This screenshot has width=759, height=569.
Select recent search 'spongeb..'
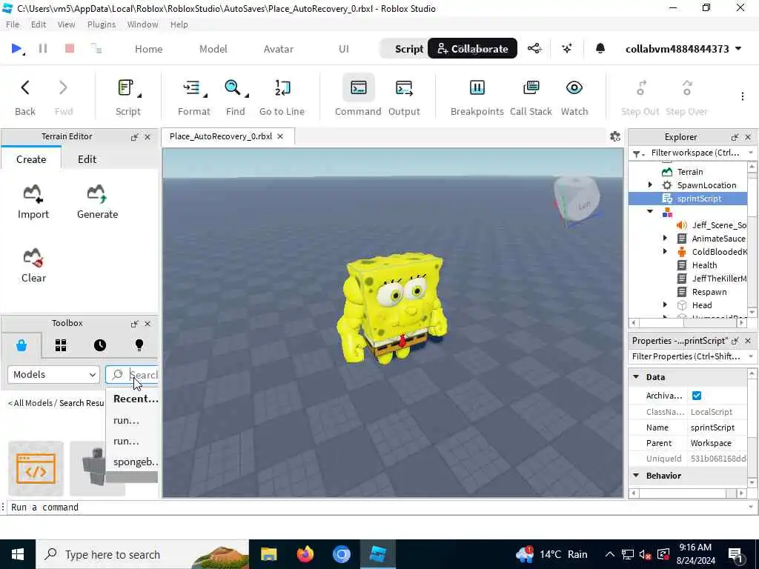pyautogui.click(x=133, y=462)
